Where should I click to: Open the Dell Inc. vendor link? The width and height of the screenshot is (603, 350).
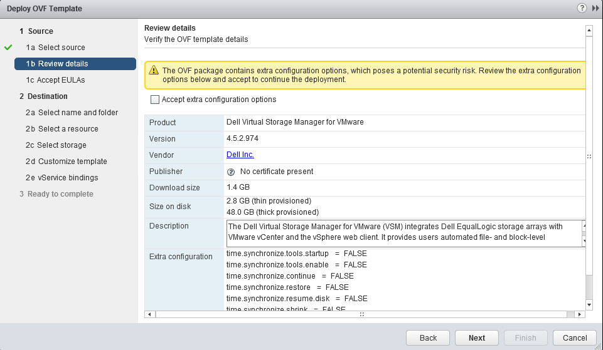[x=240, y=155]
